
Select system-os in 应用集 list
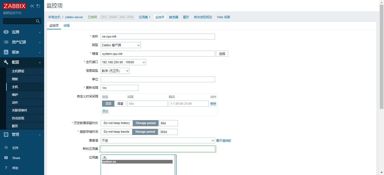137,162
